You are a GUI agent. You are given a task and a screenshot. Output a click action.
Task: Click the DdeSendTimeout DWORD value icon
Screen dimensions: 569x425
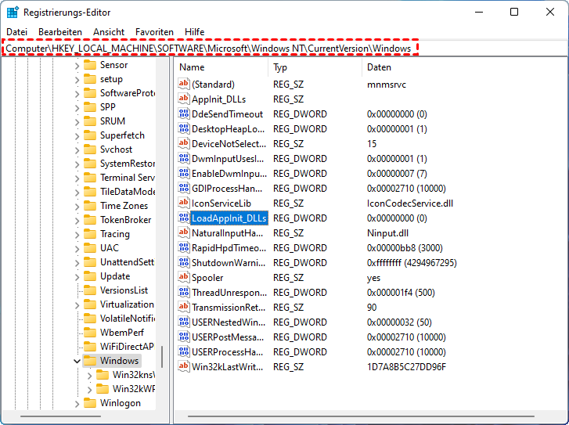click(x=184, y=114)
